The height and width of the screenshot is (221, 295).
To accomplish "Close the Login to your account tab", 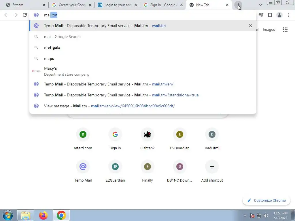I will [x=136, y=5].
